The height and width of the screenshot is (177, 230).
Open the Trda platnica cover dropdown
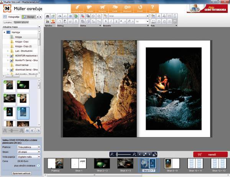29,147
